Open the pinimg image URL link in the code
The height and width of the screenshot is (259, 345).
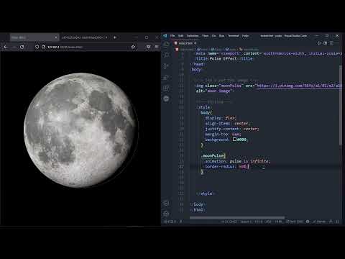[299, 86]
